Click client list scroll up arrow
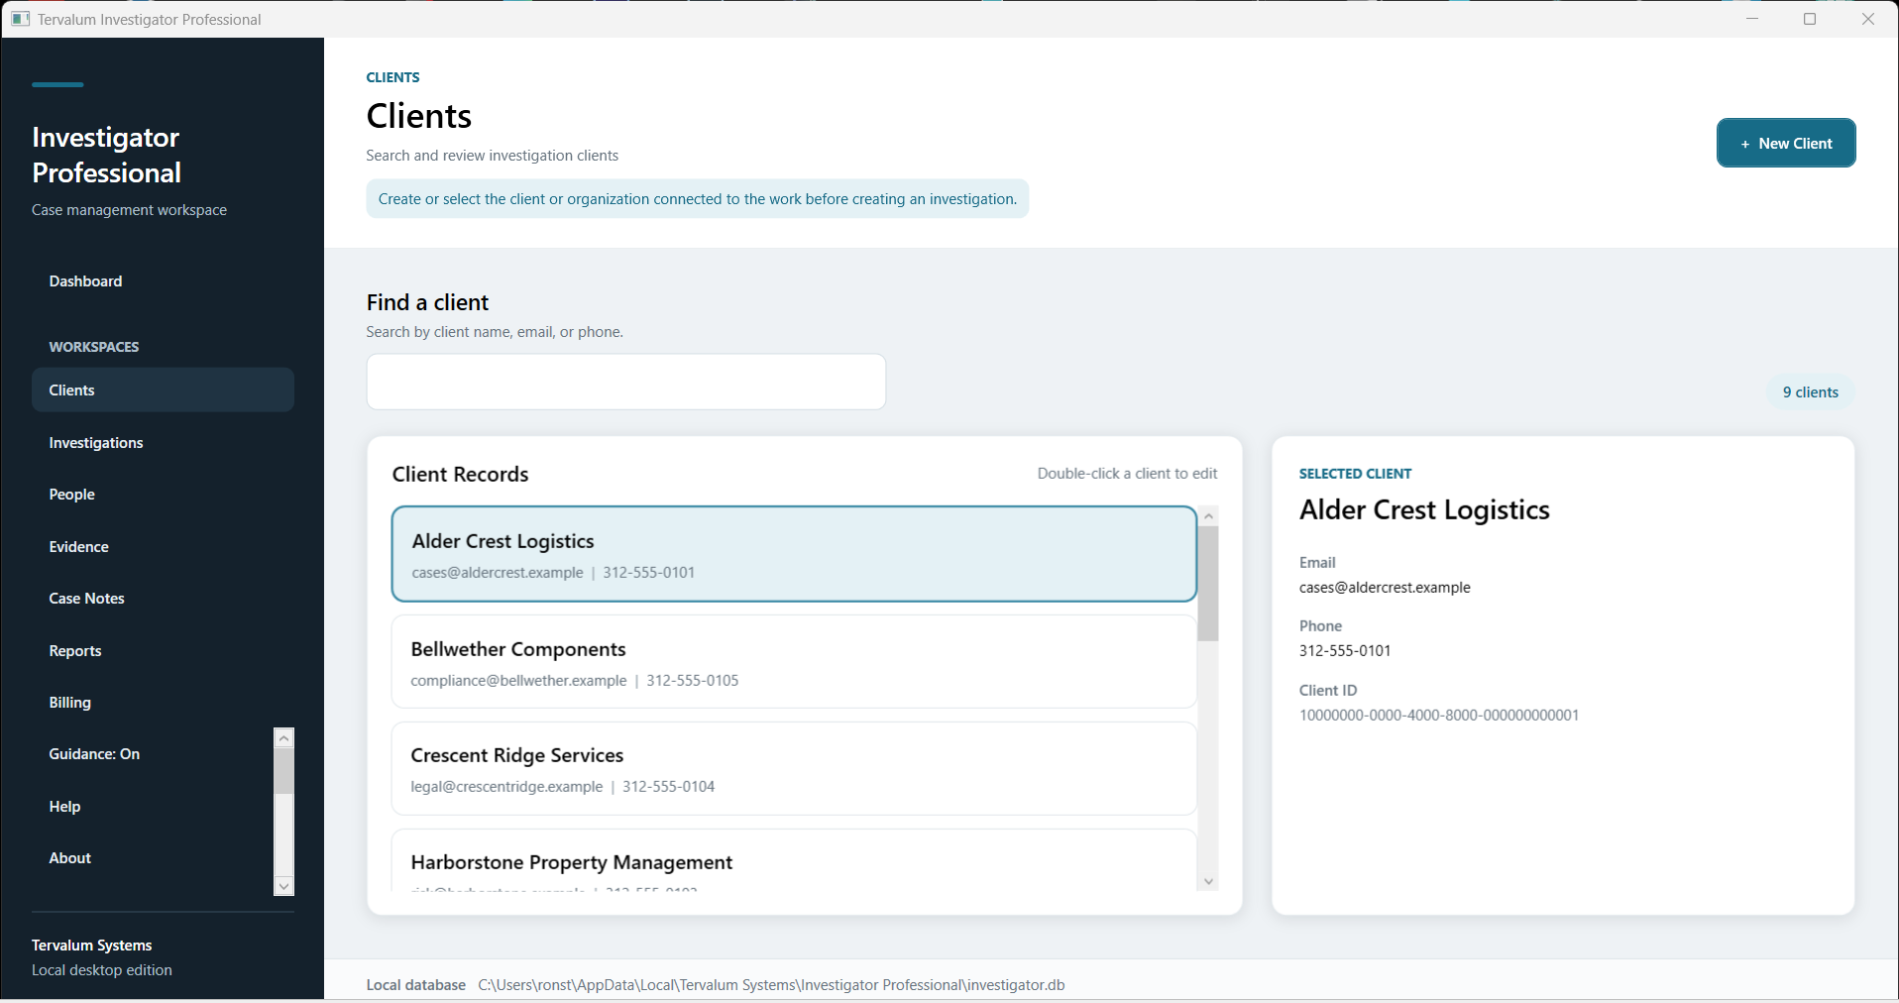The height and width of the screenshot is (1003, 1899). click(x=1208, y=516)
